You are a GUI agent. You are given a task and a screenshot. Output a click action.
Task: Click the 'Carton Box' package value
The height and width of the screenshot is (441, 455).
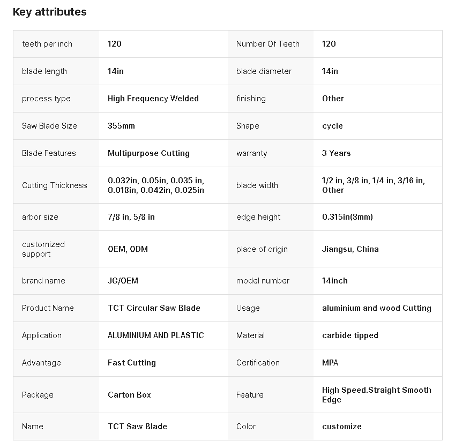[x=129, y=395]
